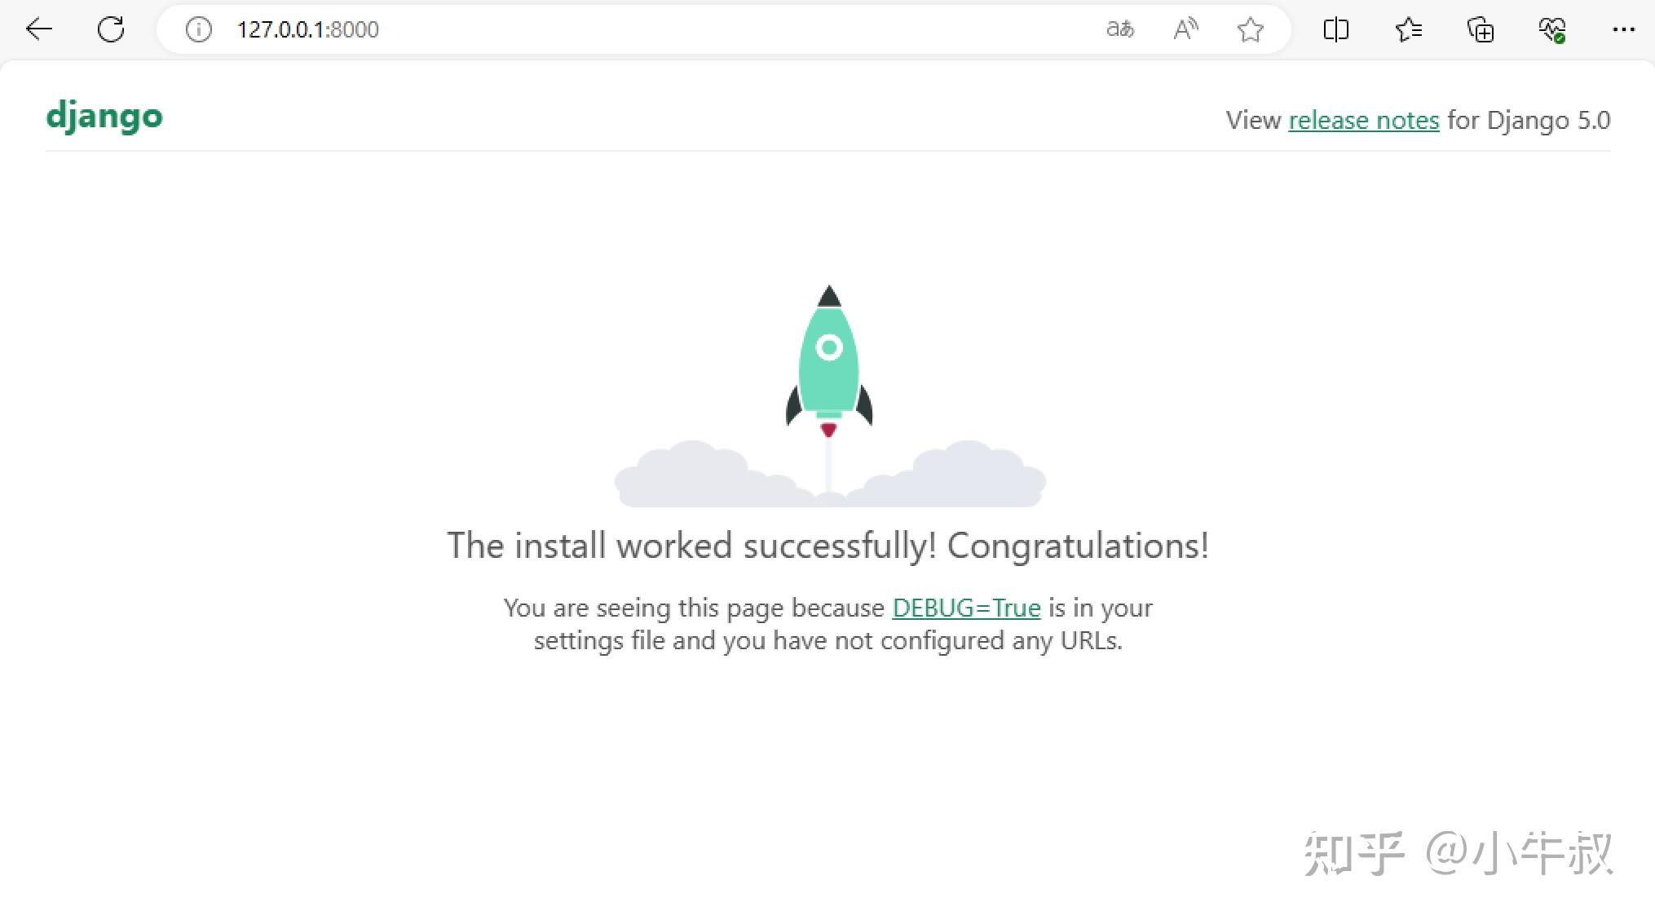
Task: Click 'The install worked successfully! Congratulations!' heading
Action: pos(827,545)
